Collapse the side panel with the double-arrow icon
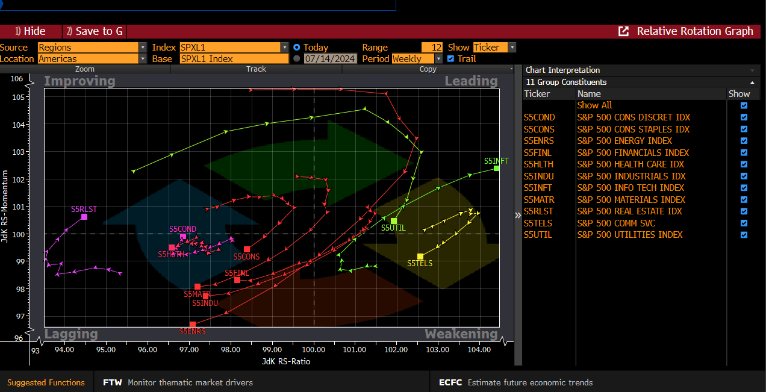The image size is (766, 392). (518, 216)
